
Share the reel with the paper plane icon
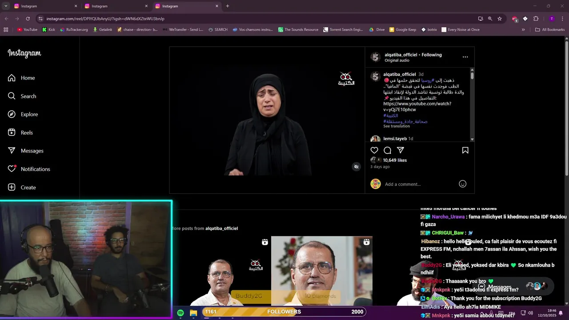400,150
